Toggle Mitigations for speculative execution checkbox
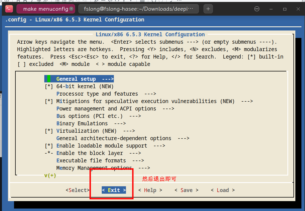This screenshot has width=305, height=211. coord(49,101)
